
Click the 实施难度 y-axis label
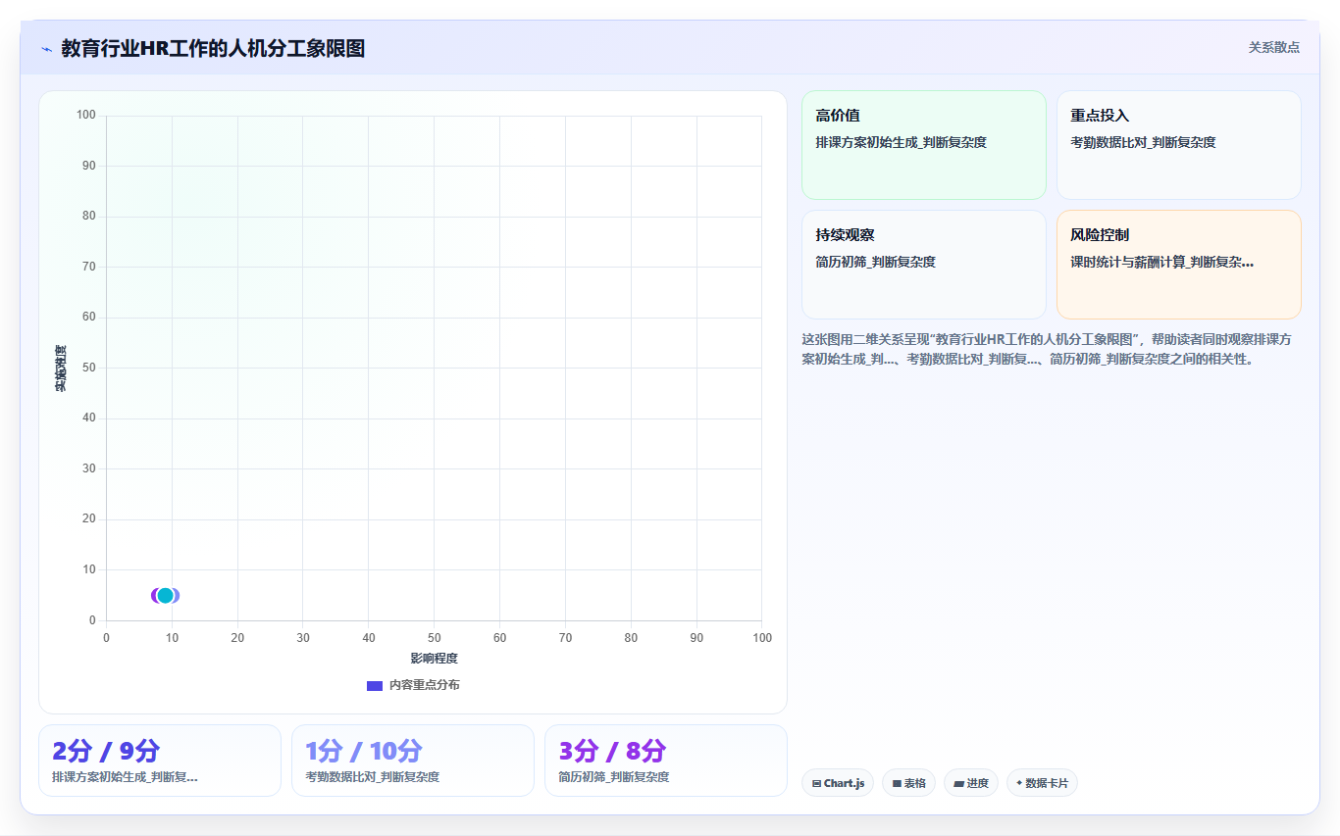click(x=61, y=369)
